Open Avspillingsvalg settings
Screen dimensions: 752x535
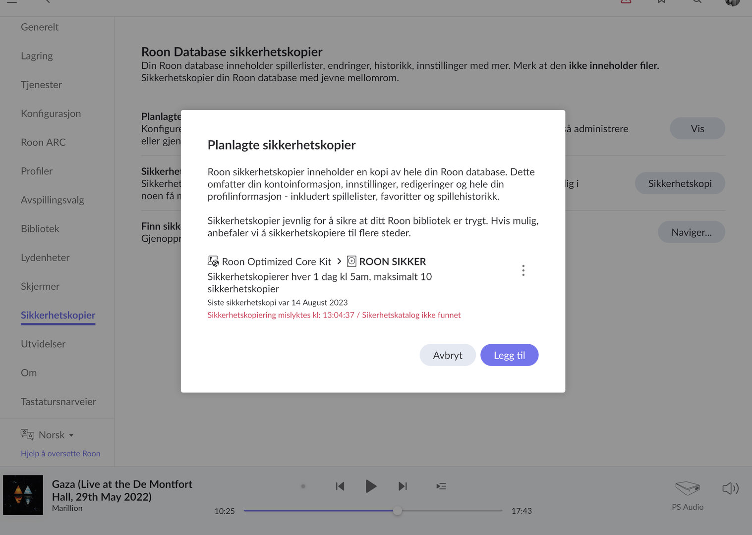[x=53, y=200]
